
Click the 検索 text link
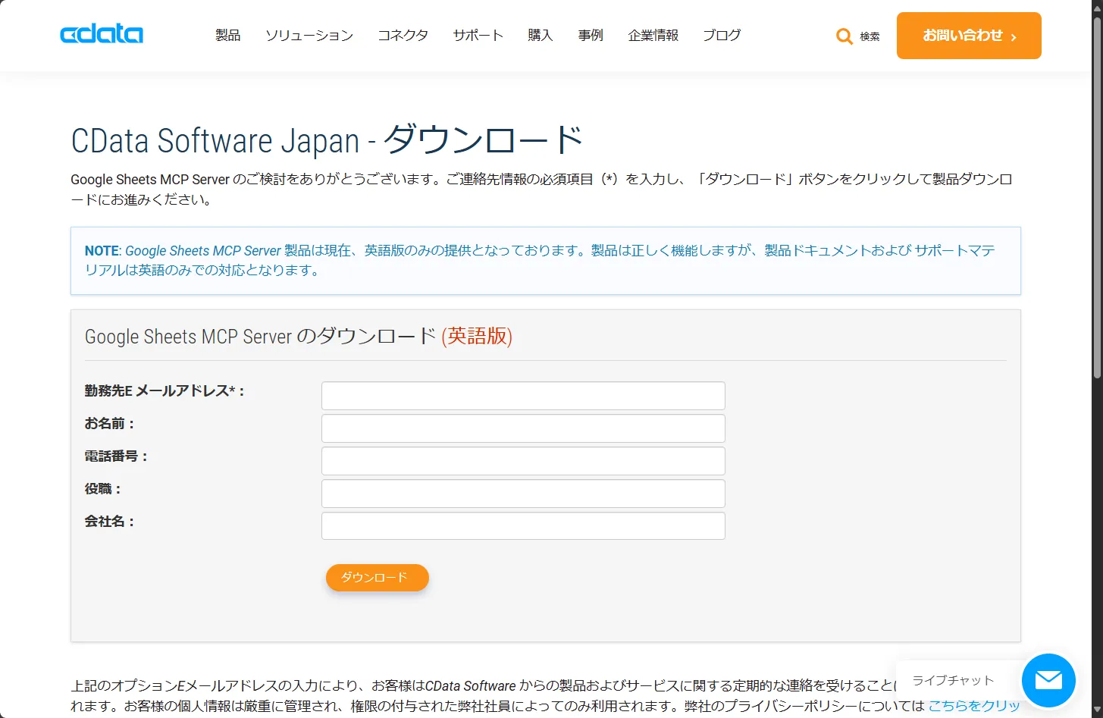coord(870,36)
